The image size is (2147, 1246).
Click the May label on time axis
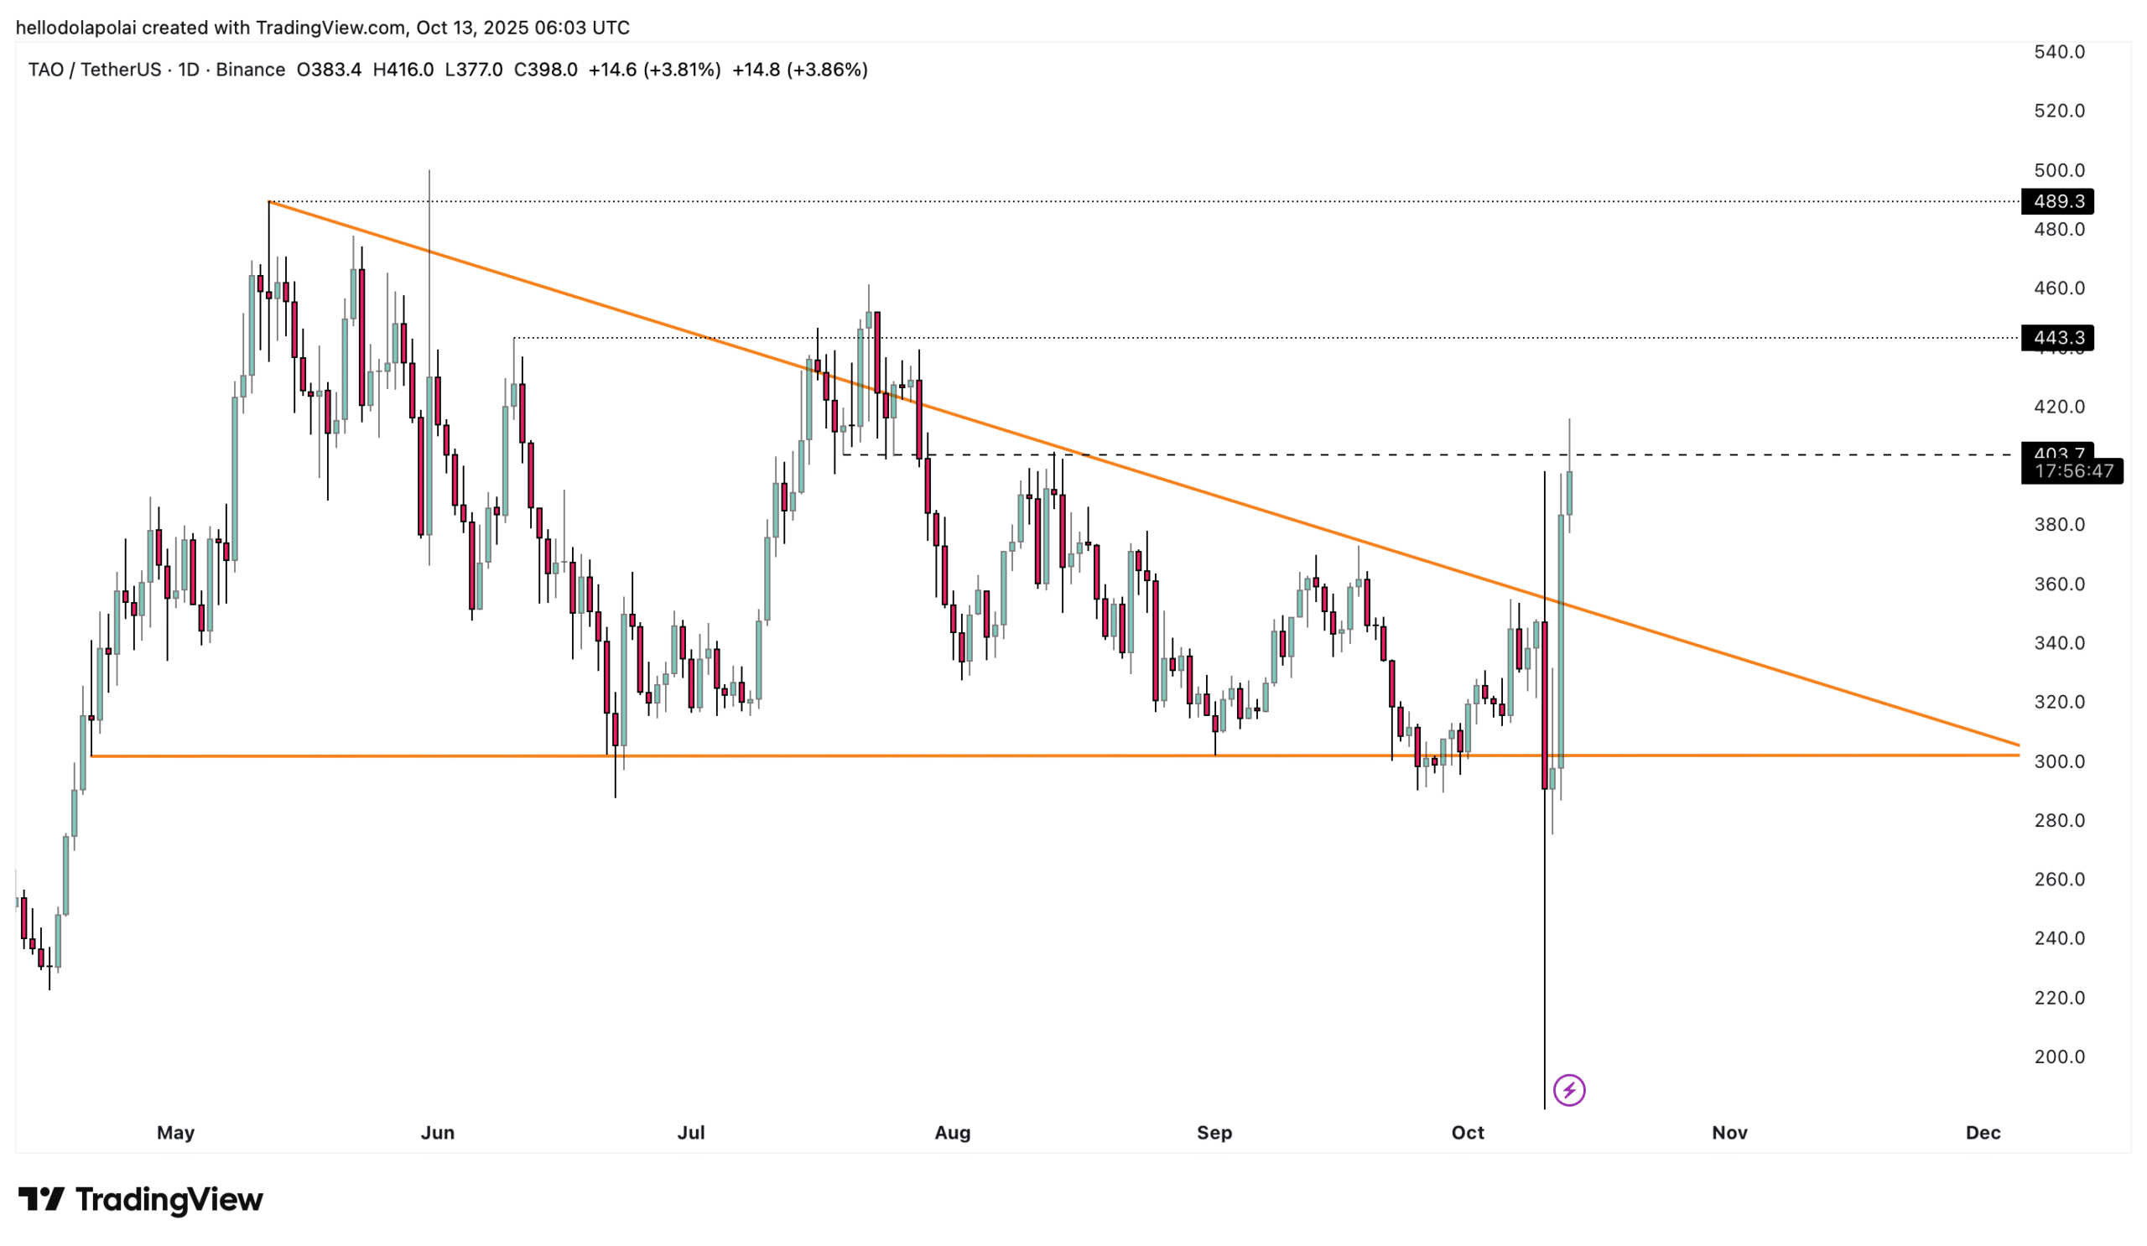175,1133
